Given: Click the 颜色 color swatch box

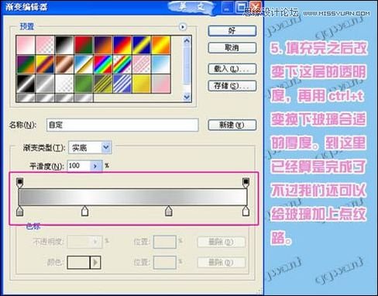Looking at the screenshot, I should coord(78,263).
